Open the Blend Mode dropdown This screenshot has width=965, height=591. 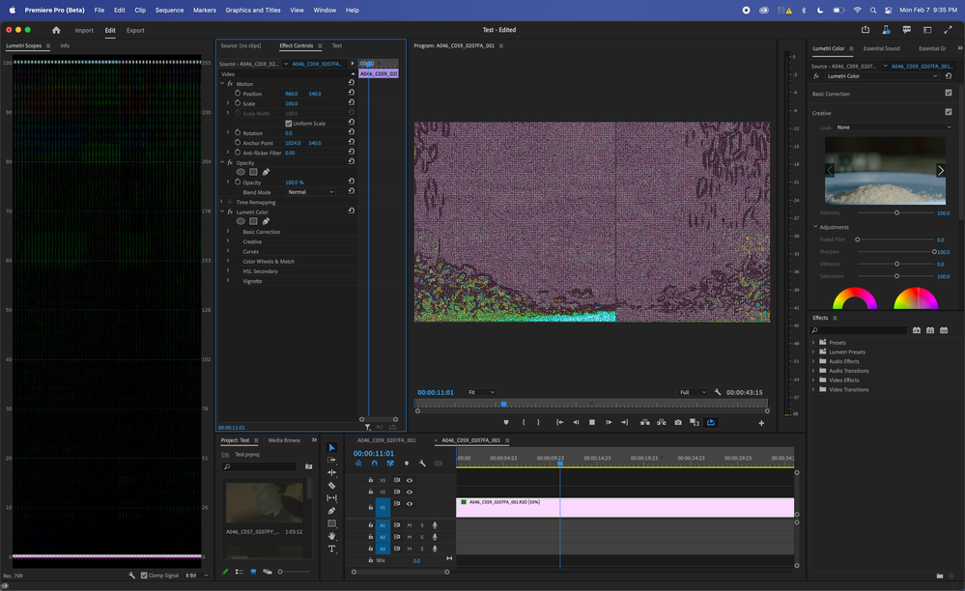(x=310, y=192)
